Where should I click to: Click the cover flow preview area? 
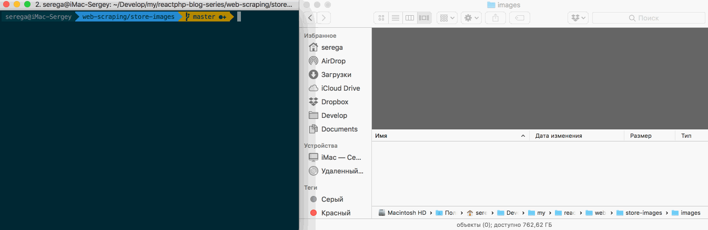[540, 78]
